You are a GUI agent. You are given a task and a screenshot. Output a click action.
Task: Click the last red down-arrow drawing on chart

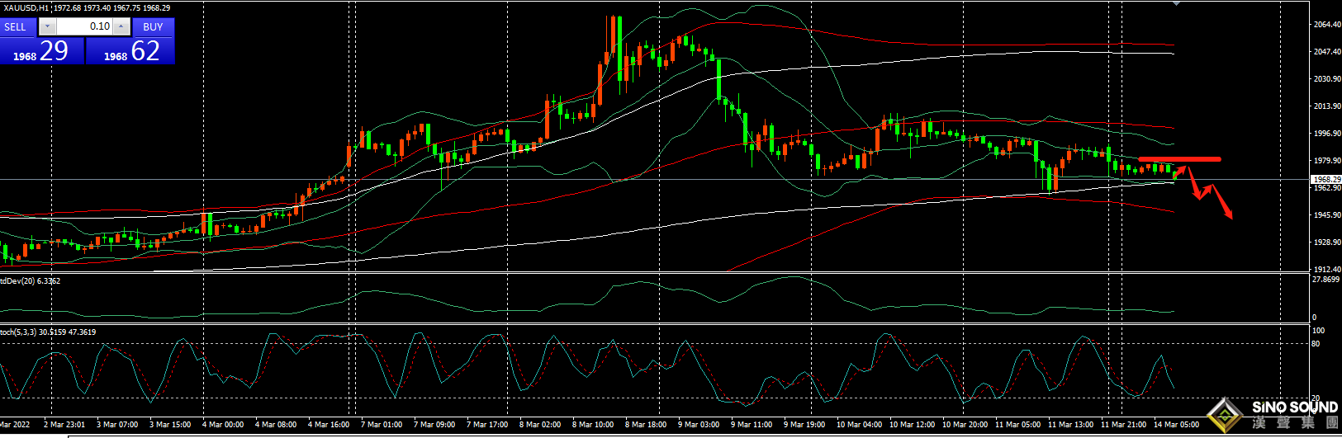coord(1224,206)
